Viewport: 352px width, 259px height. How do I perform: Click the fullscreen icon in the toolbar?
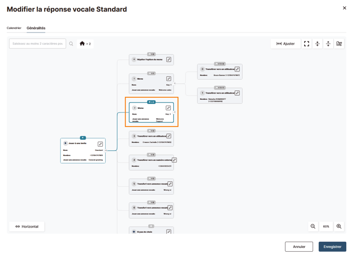click(x=306, y=44)
